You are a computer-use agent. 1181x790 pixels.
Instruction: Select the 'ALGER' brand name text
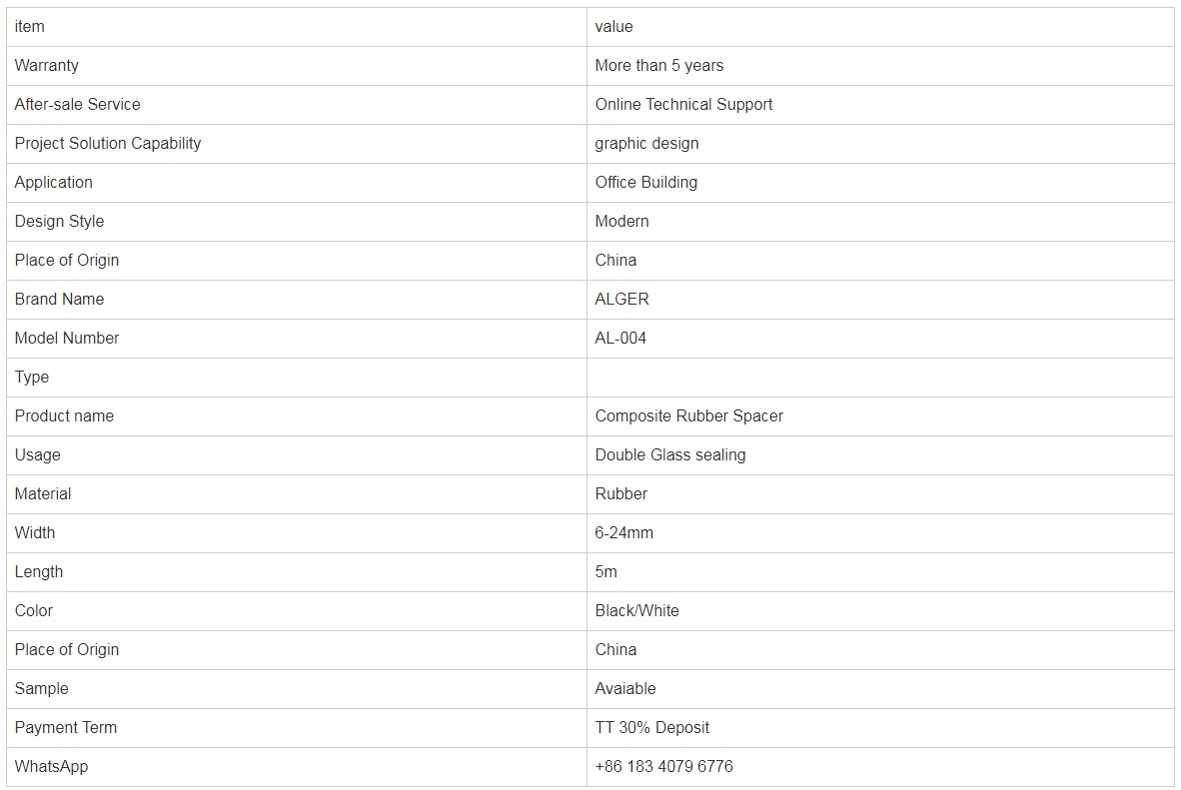point(622,299)
